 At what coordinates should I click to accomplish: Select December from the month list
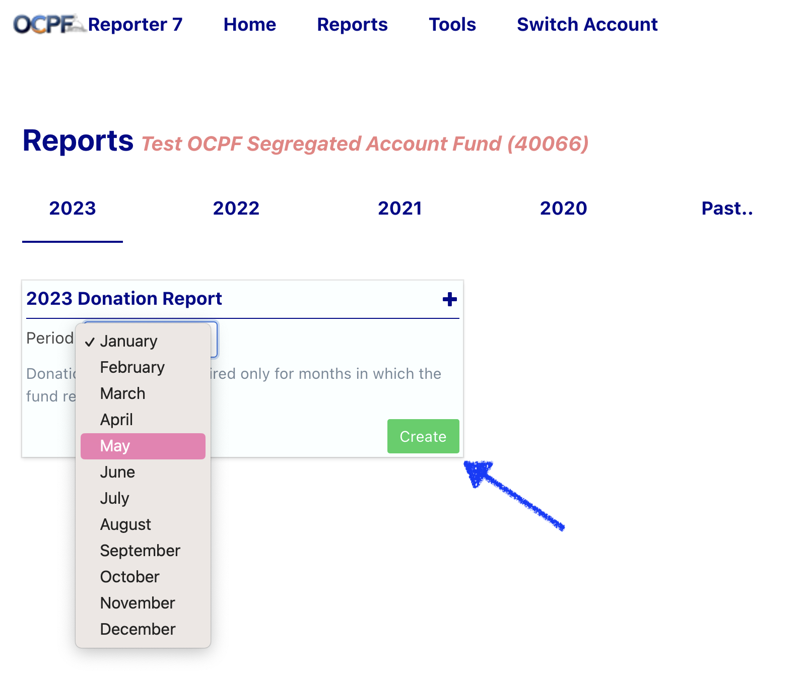(138, 629)
